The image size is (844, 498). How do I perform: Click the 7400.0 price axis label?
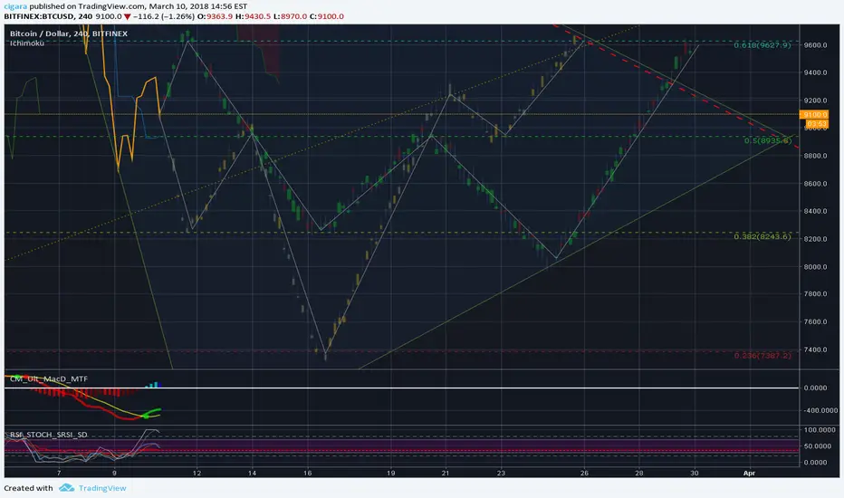coord(815,350)
